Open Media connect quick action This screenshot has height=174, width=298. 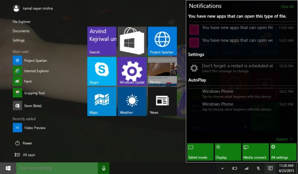pos(256,152)
